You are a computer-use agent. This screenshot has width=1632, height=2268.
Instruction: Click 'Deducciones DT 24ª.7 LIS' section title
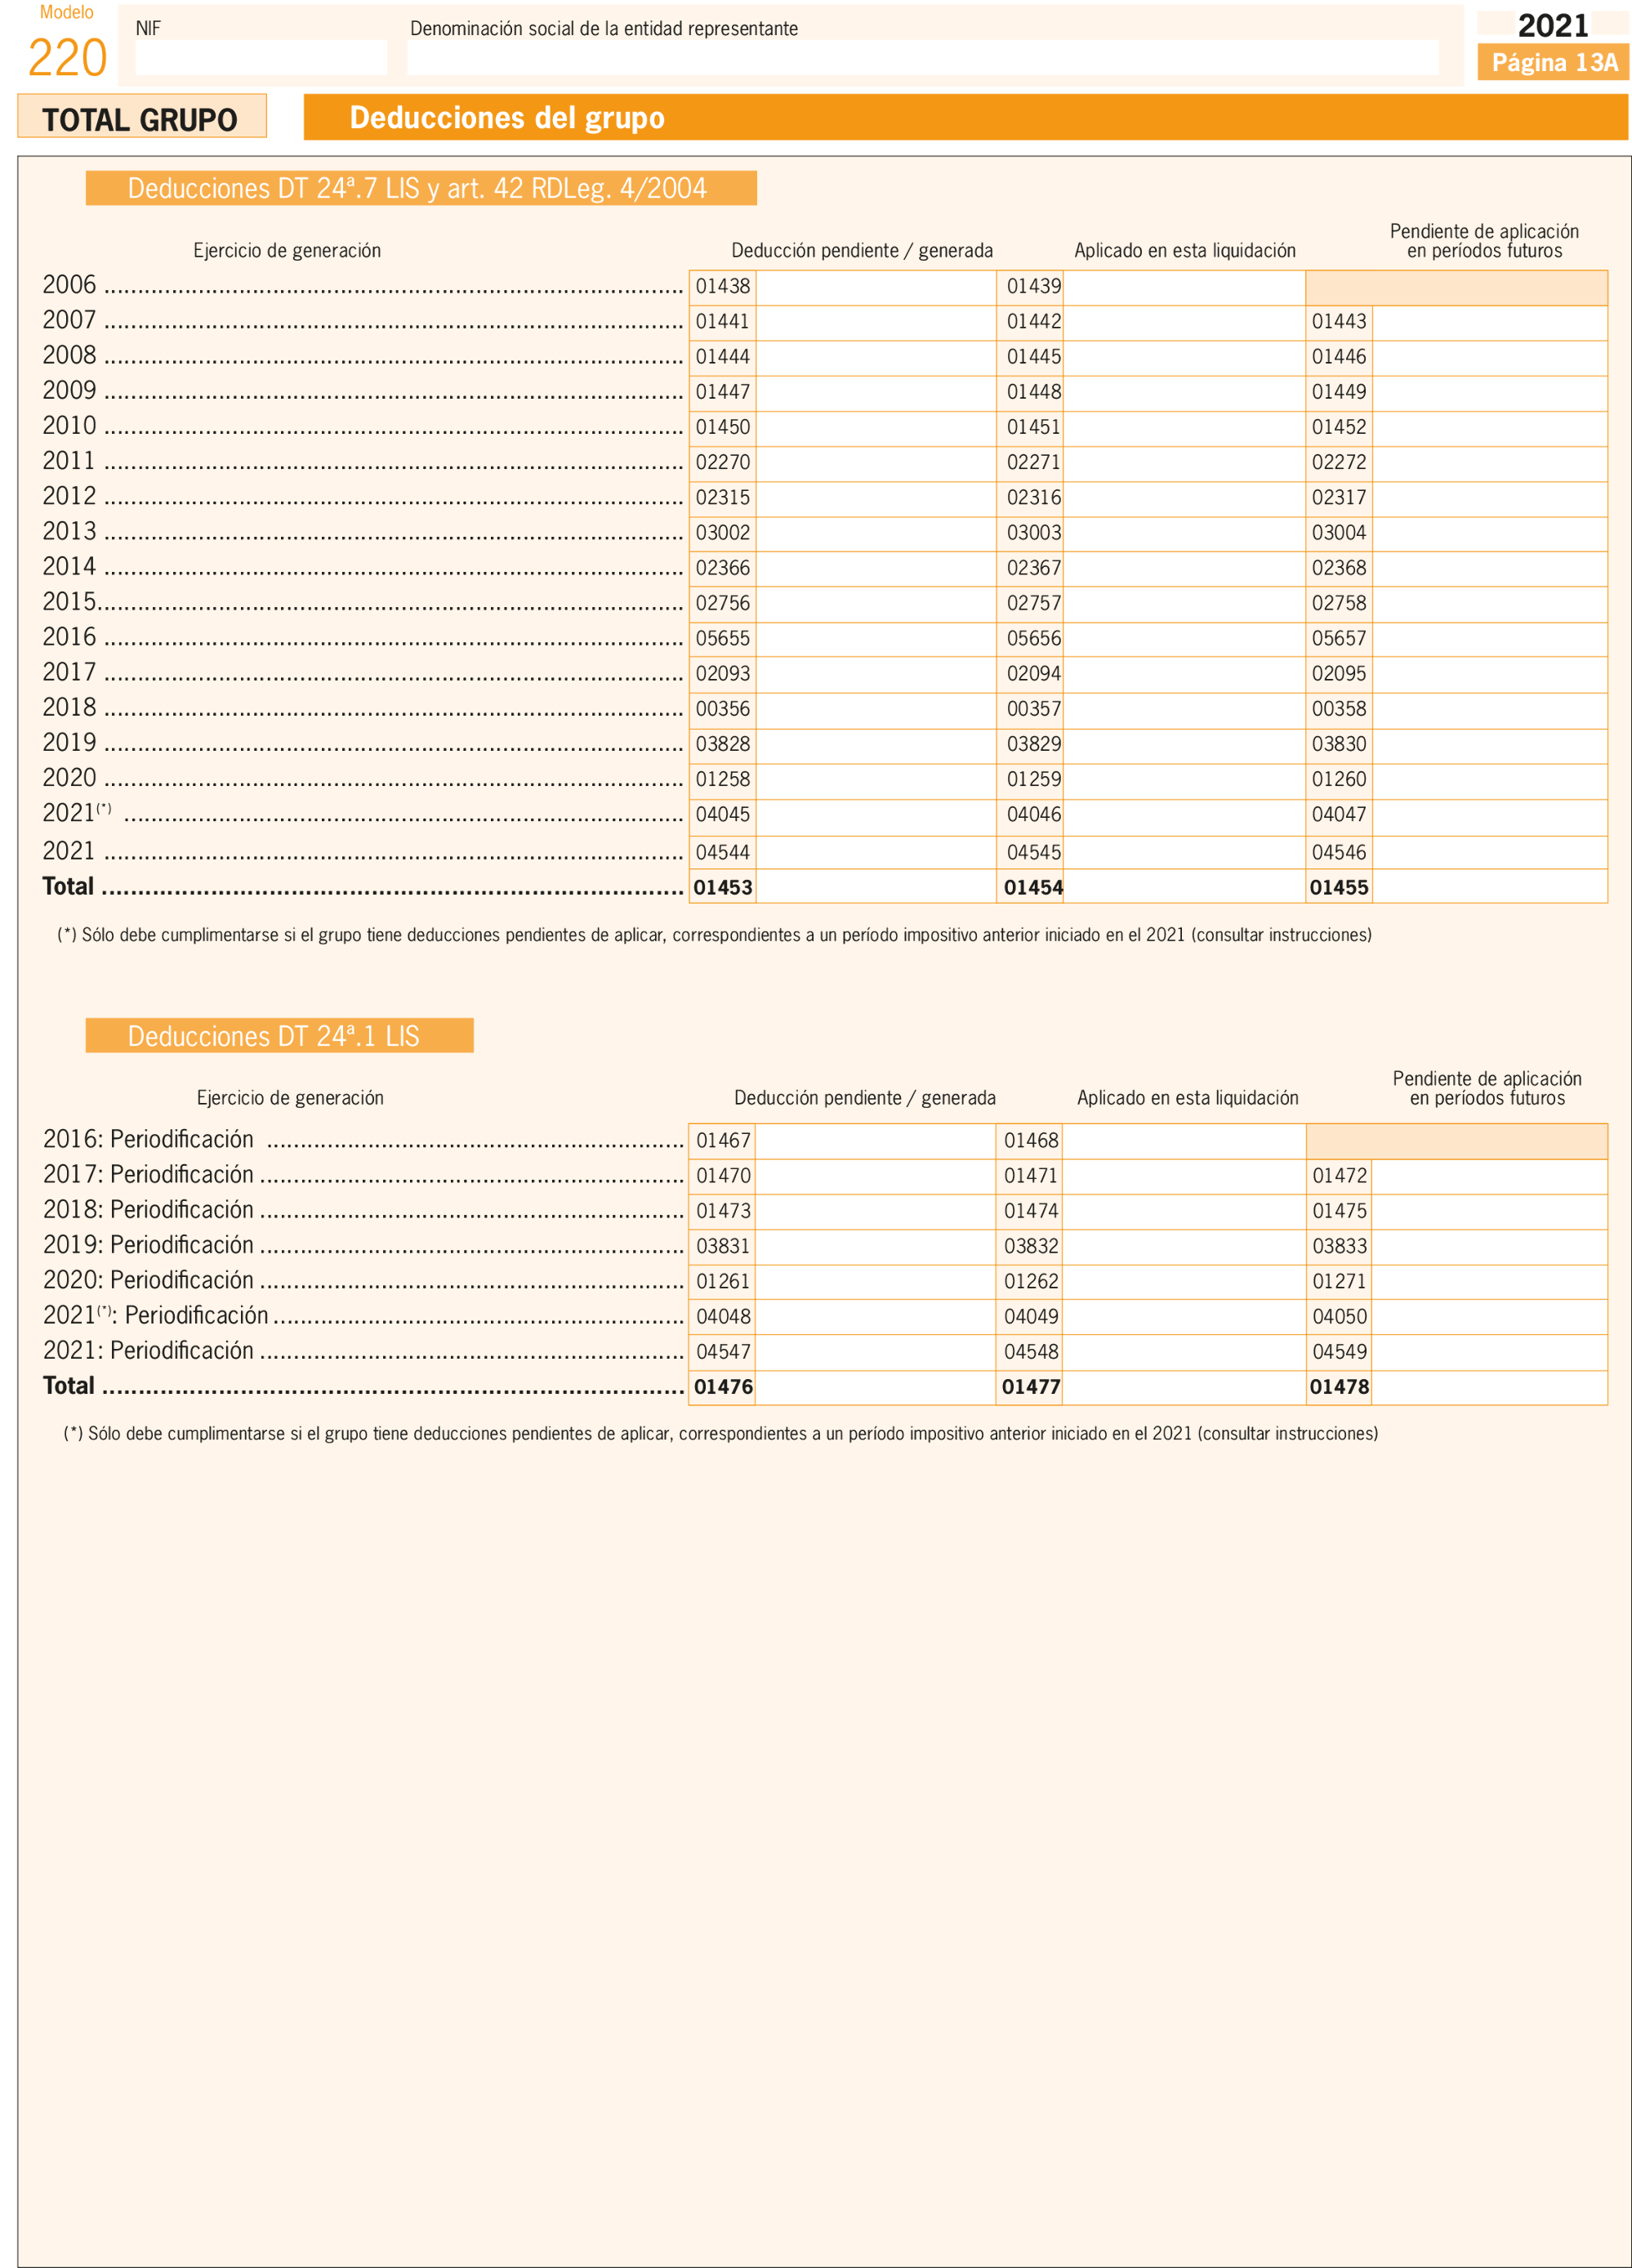(x=421, y=188)
